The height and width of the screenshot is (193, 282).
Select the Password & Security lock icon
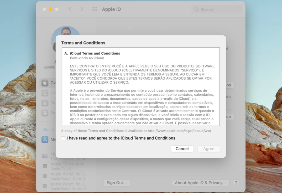(45, 103)
